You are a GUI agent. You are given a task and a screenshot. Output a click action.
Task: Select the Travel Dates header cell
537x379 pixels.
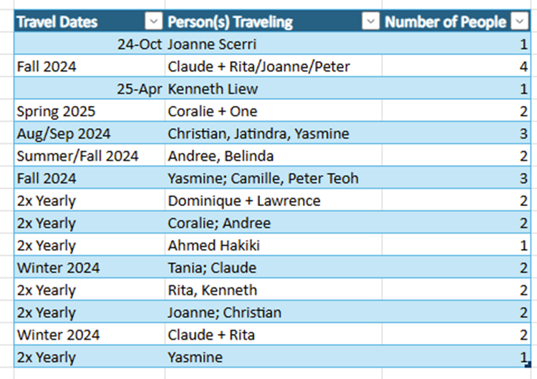point(89,21)
